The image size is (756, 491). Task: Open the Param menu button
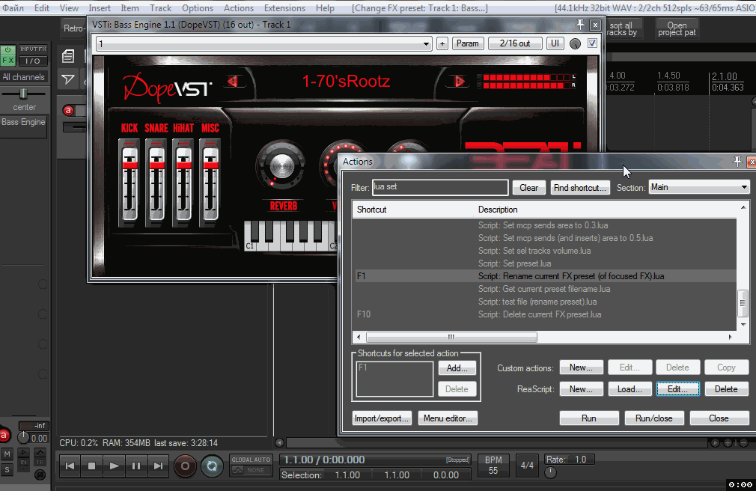point(468,44)
